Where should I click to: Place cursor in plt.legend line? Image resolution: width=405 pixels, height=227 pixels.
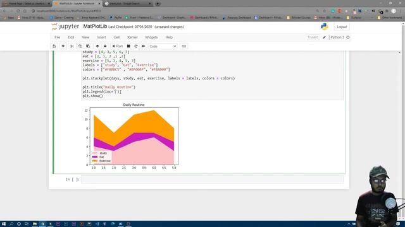(102, 91)
